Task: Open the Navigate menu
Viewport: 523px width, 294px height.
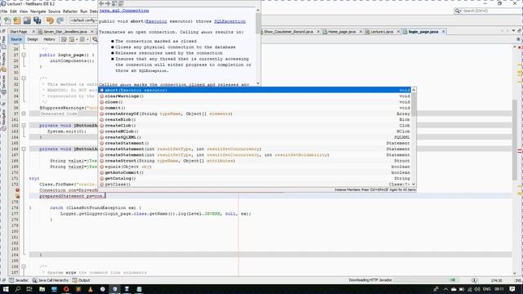Action: pos(38,11)
